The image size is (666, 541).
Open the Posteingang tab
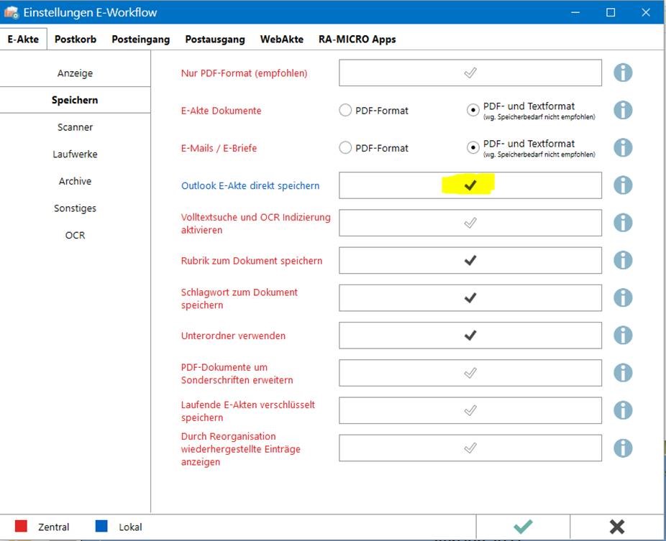click(140, 39)
